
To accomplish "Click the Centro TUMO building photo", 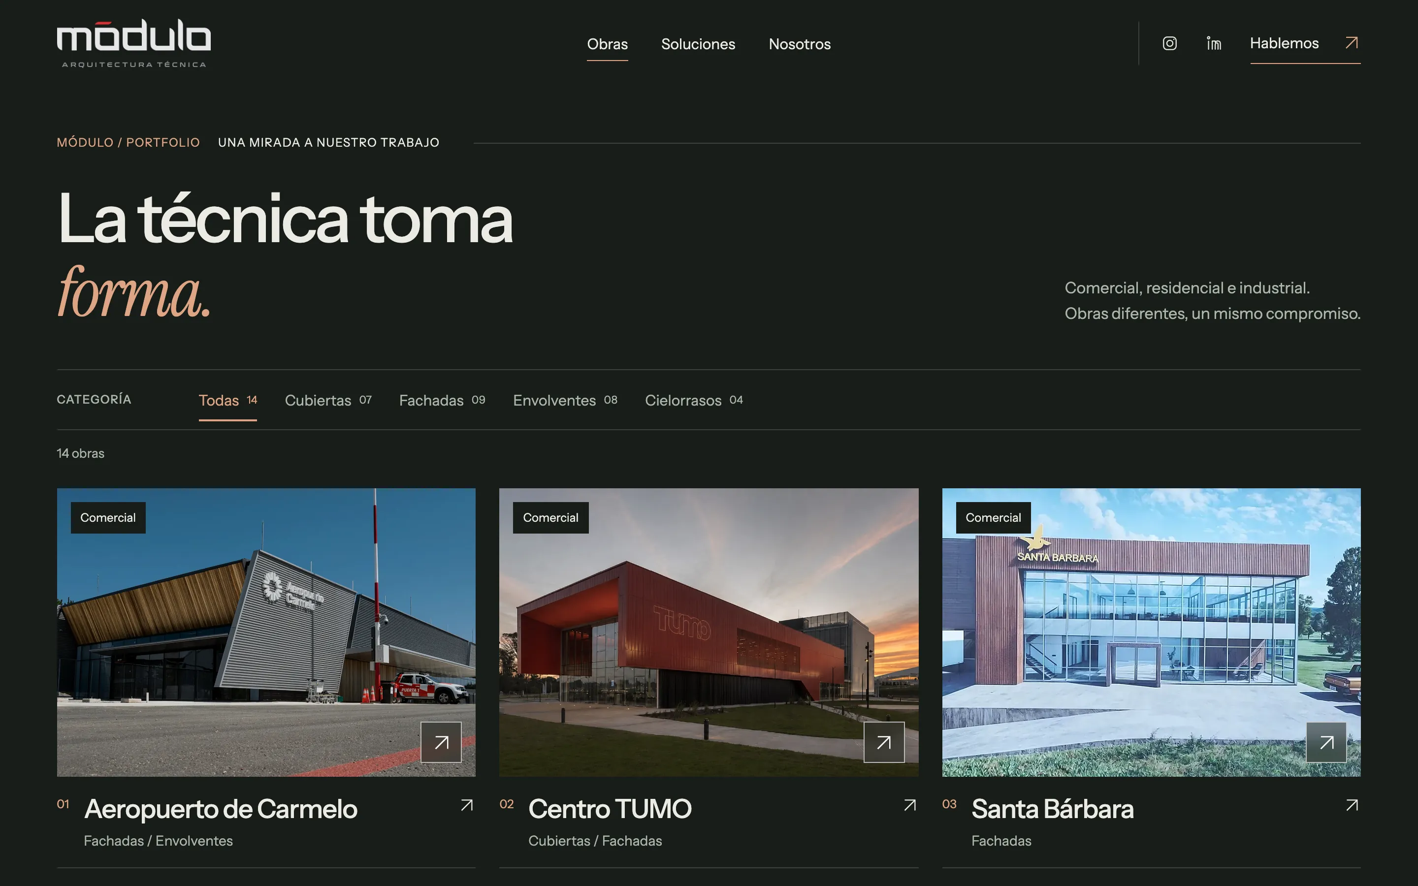I will 709,633.
